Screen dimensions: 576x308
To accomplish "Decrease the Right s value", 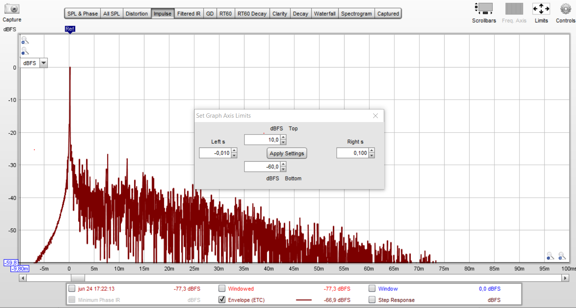I will (372, 156).
